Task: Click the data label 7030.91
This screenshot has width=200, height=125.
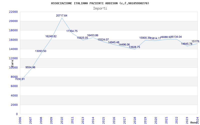Action: 20,79
